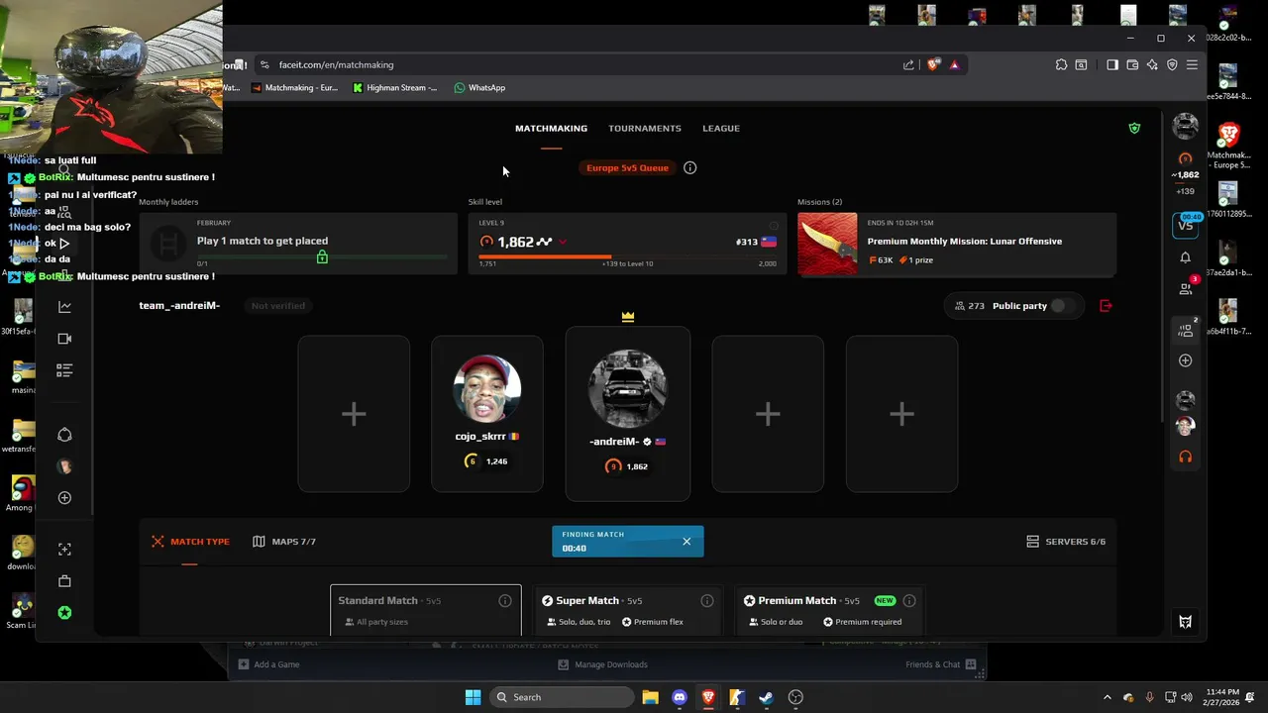Open the info icon next to Europe 5v5 Queue
This screenshot has width=1268, height=713.
coord(690,167)
